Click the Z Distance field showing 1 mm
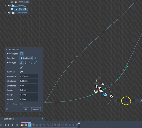 coord(29,86)
